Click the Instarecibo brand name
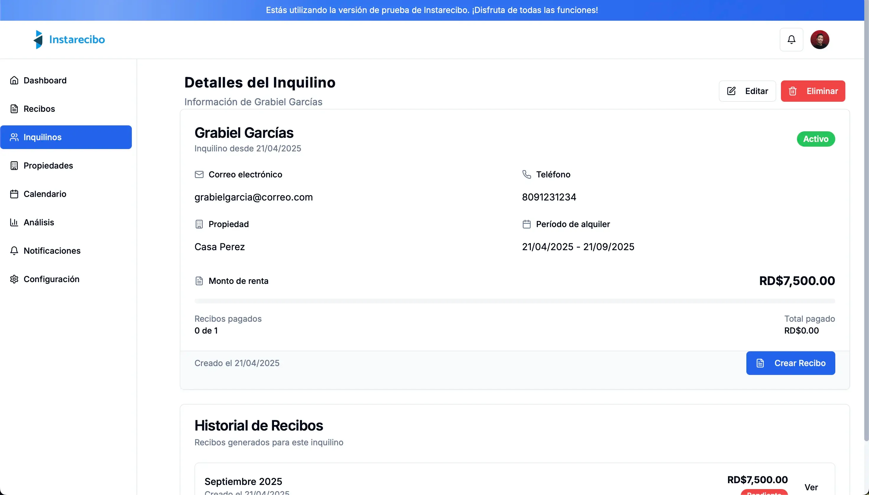This screenshot has width=869, height=495. [77, 39]
